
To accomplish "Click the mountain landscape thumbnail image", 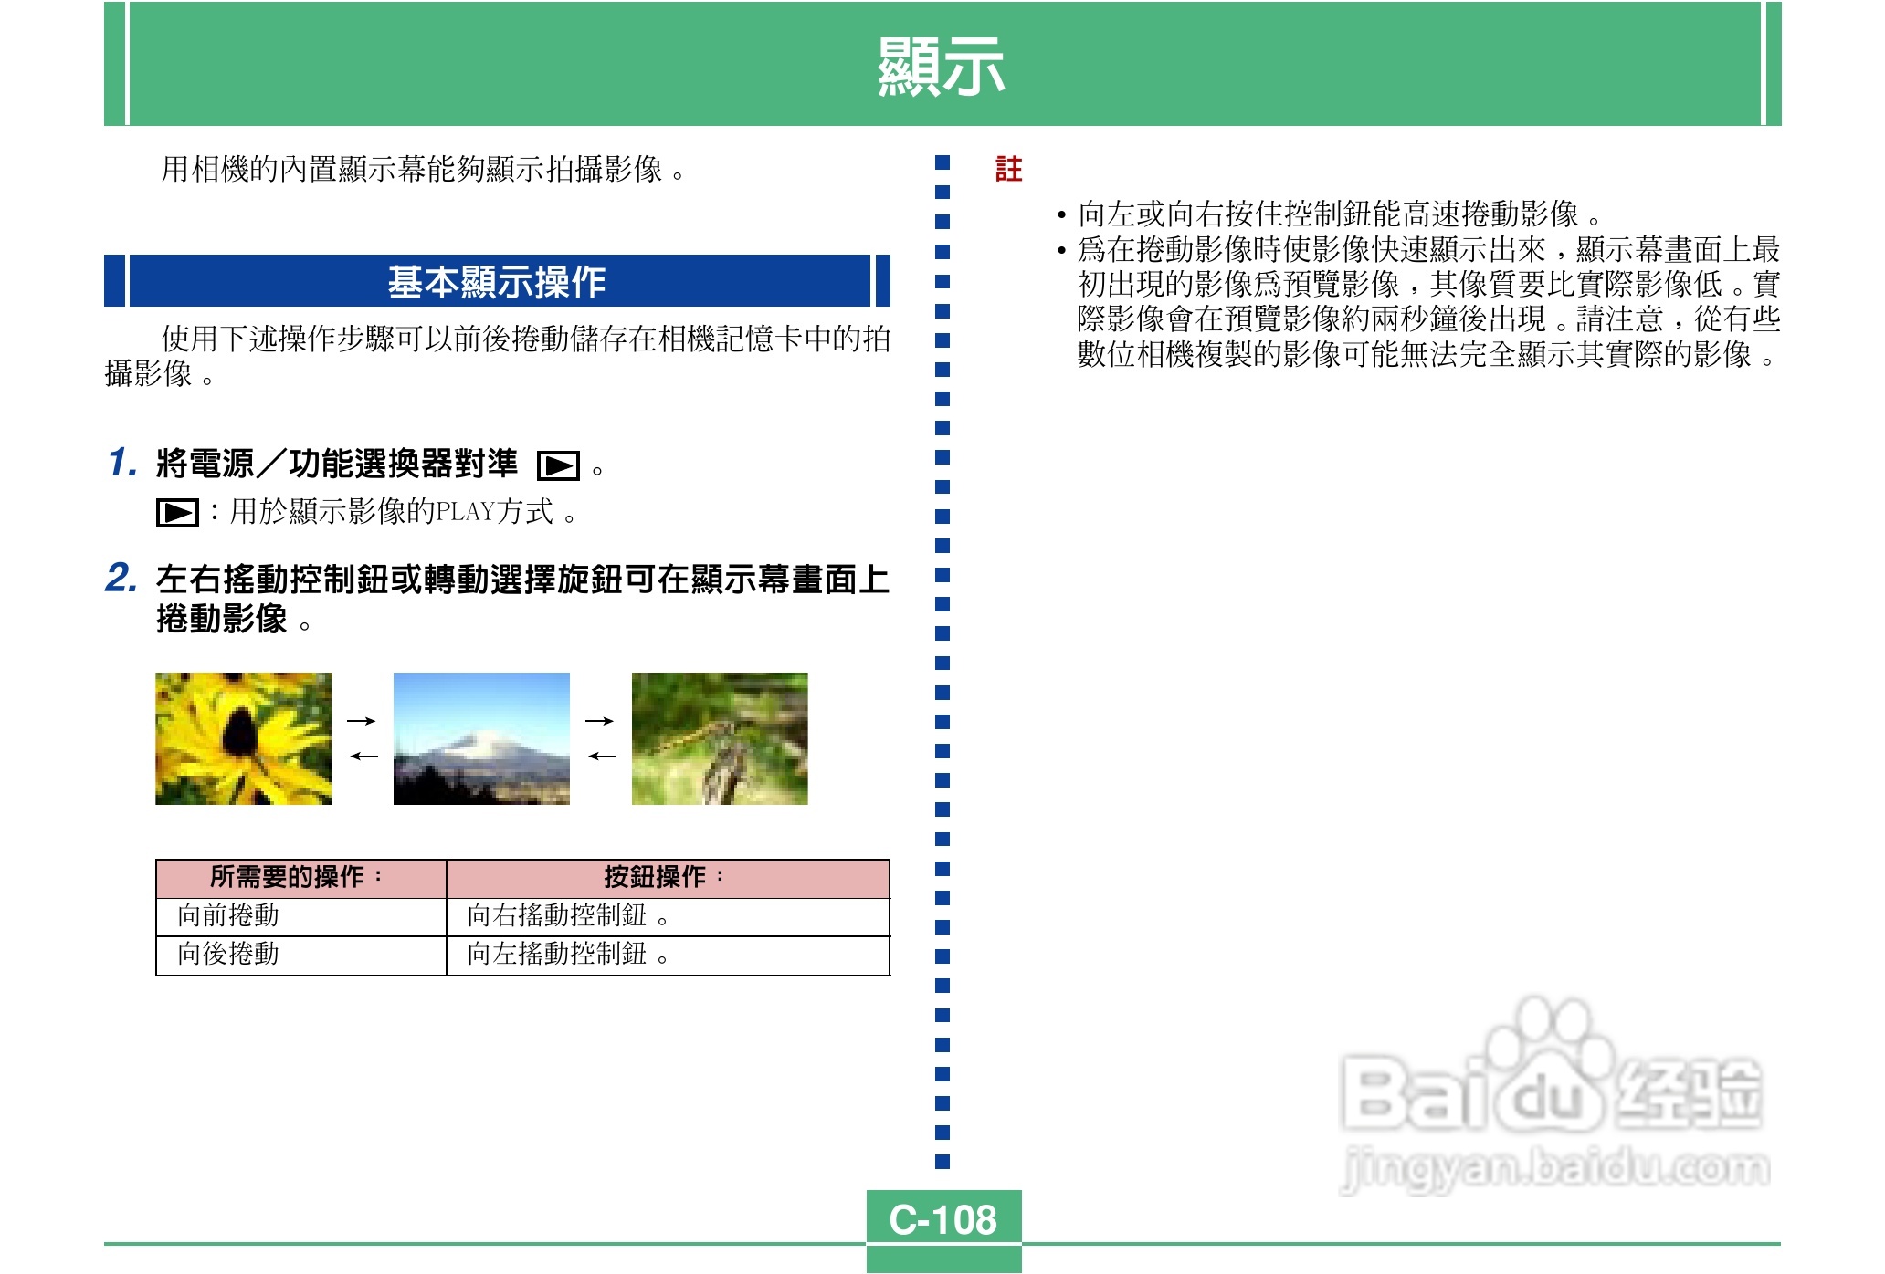I will pyautogui.click(x=481, y=738).
